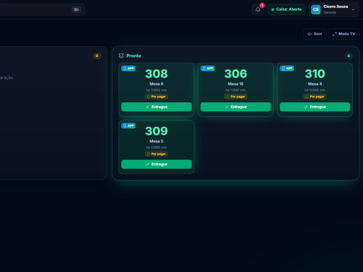The height and width of the screenshot is (272, 363).
Task: Click the Mesa 4 label
Action: click(x=315, y=84)
